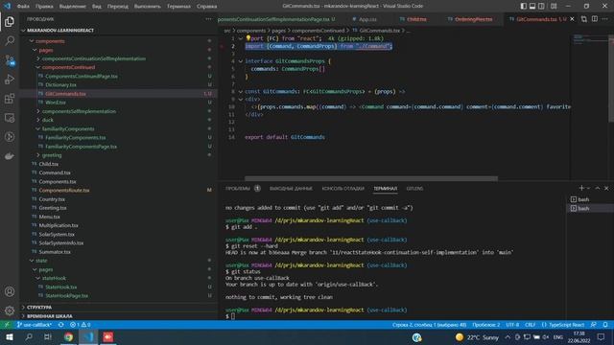Open the Remote Explorer view
Image resolution: width=614 pixels, height=345 pixels.
[x=10, y=118]
